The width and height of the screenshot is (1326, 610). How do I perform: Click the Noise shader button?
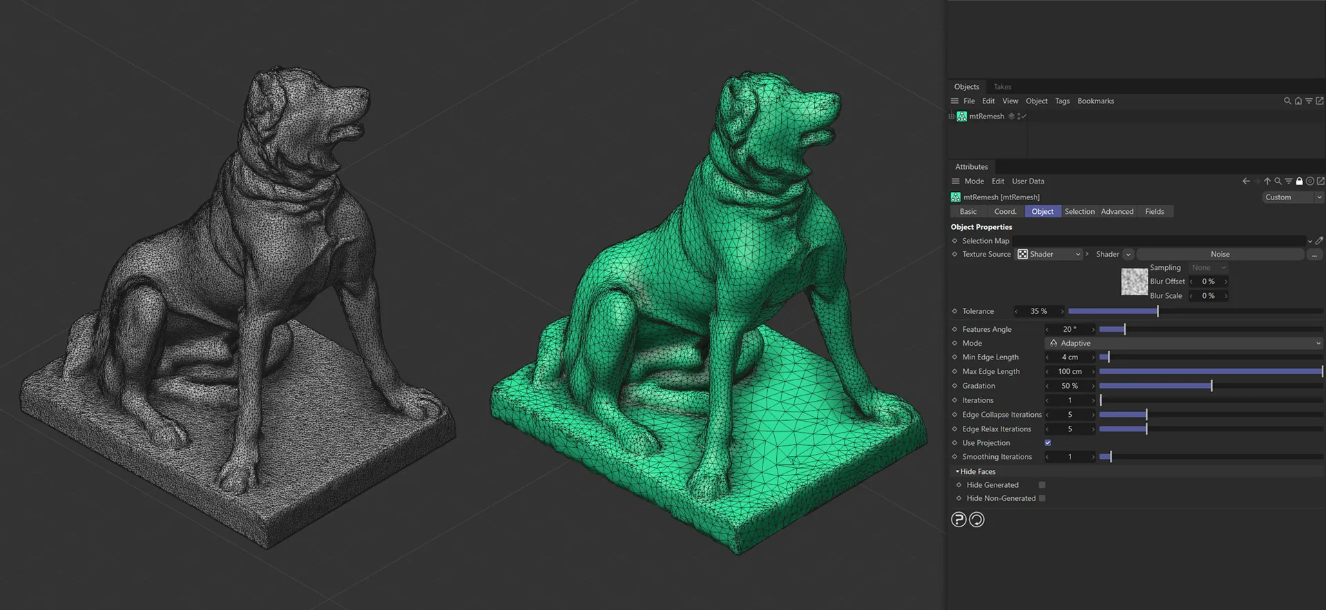[1220, 255]
